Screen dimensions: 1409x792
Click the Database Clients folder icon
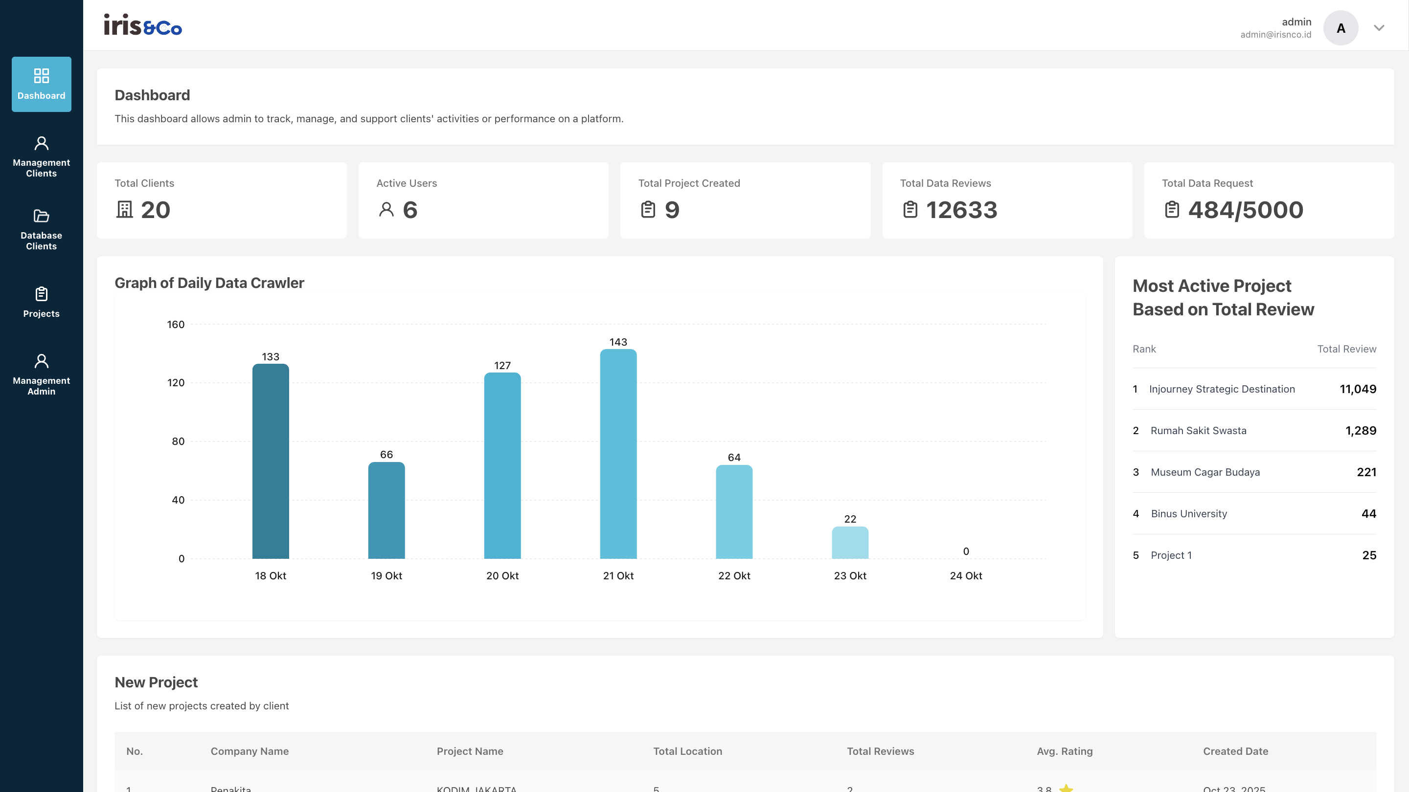[41, 217]
